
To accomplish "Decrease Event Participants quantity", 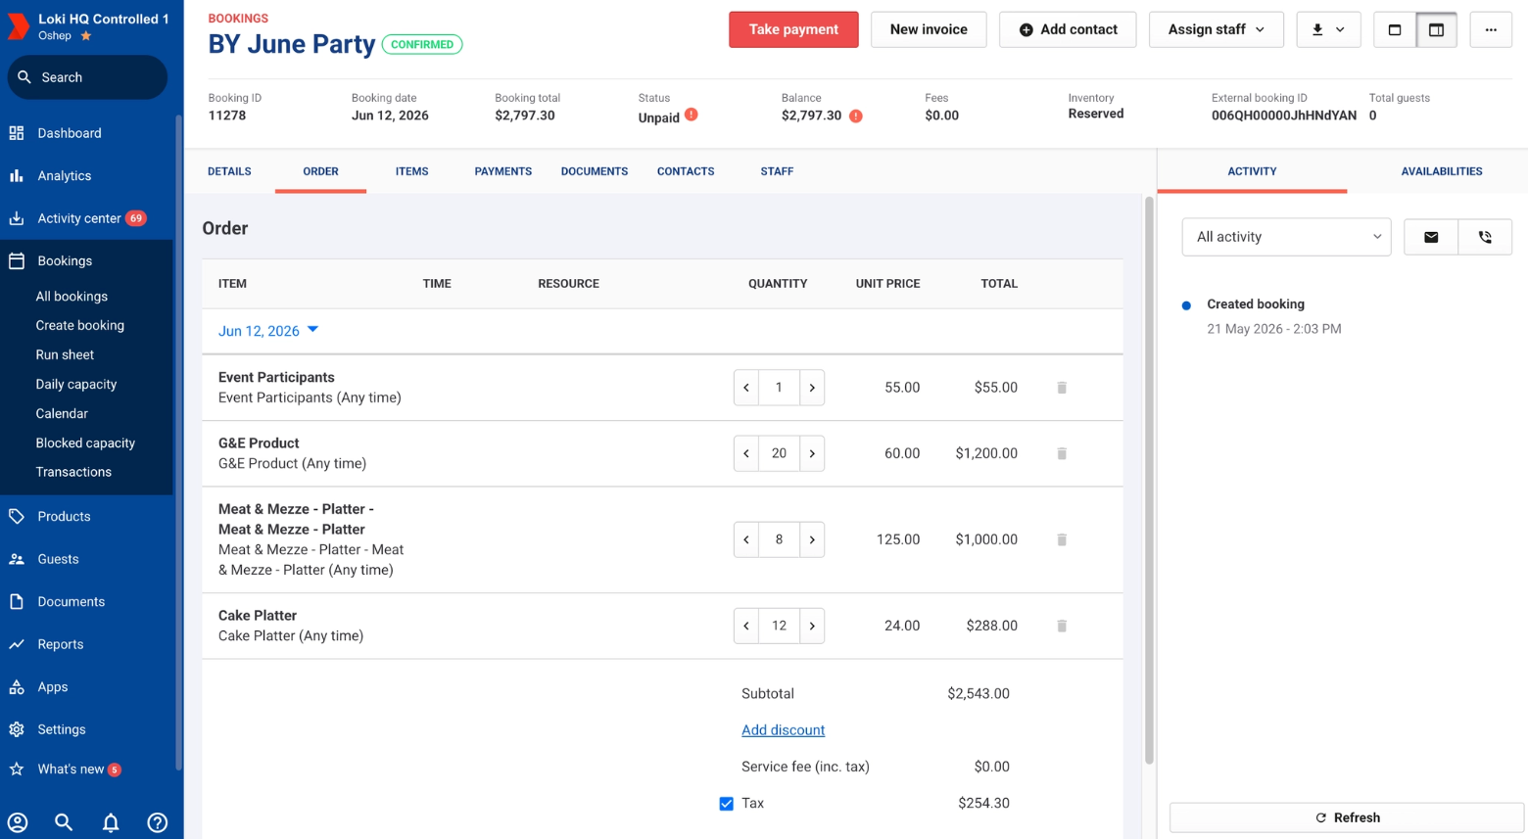I will click(746, 388).
